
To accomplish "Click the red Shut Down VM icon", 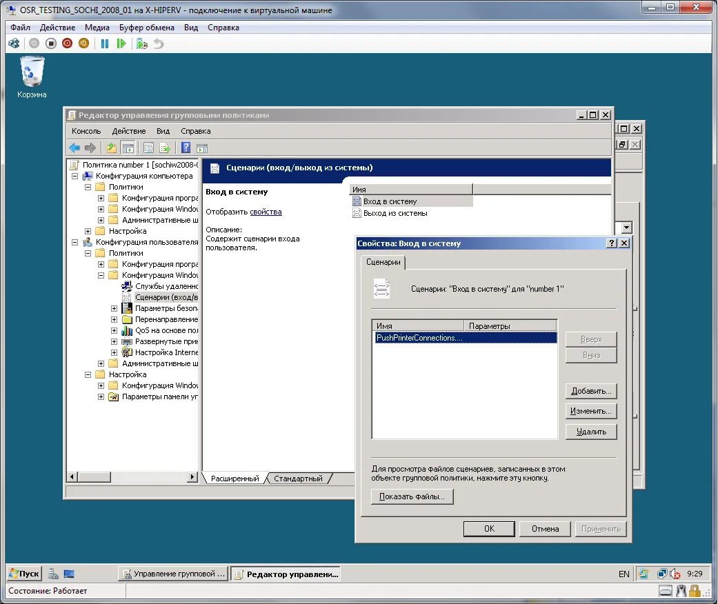I will [x=68, y=43].
